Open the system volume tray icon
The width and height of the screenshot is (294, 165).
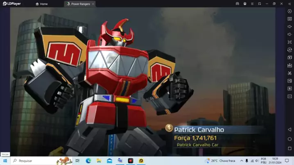click(x=257, y=161)
